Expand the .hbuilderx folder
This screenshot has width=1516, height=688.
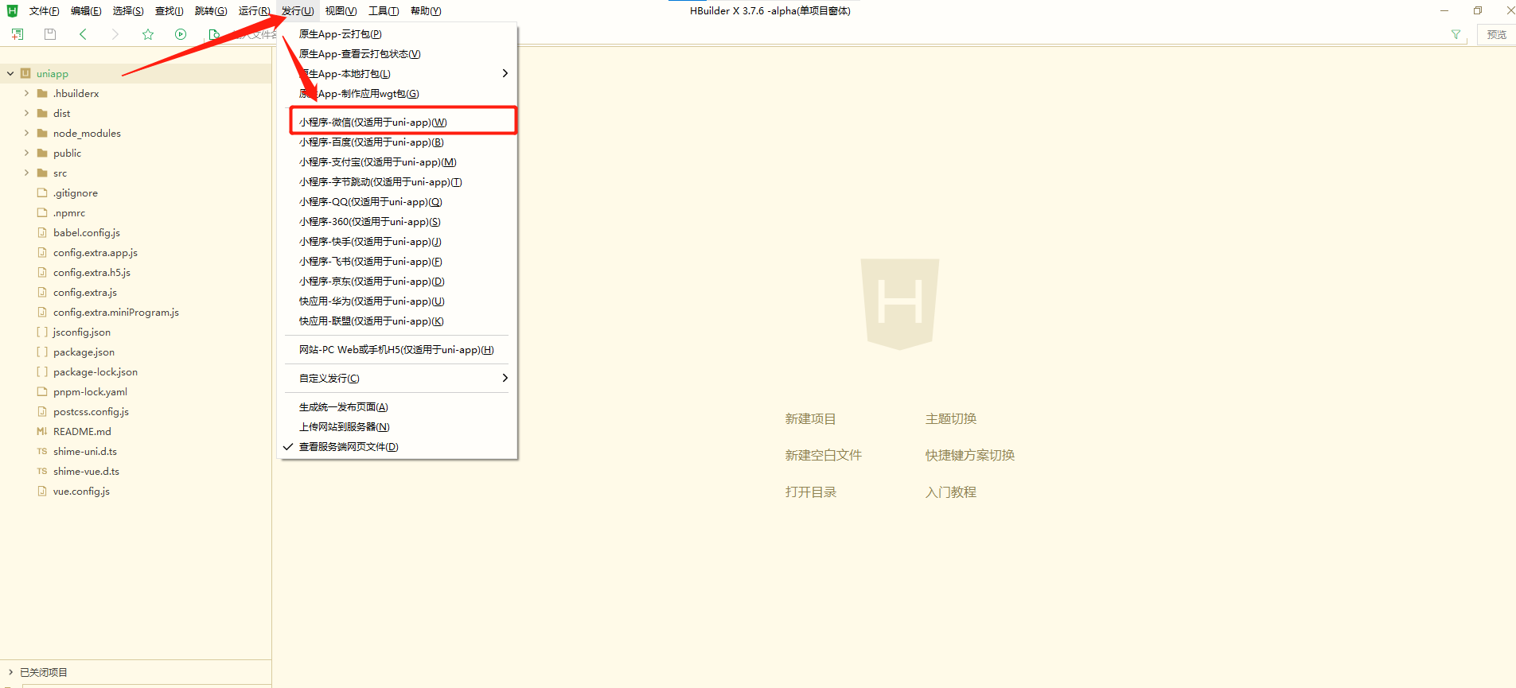(26, 93)
